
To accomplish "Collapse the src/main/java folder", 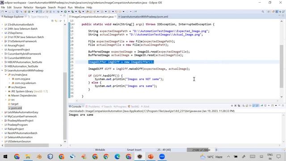I will pyautogui.click(x=6, y=75).
